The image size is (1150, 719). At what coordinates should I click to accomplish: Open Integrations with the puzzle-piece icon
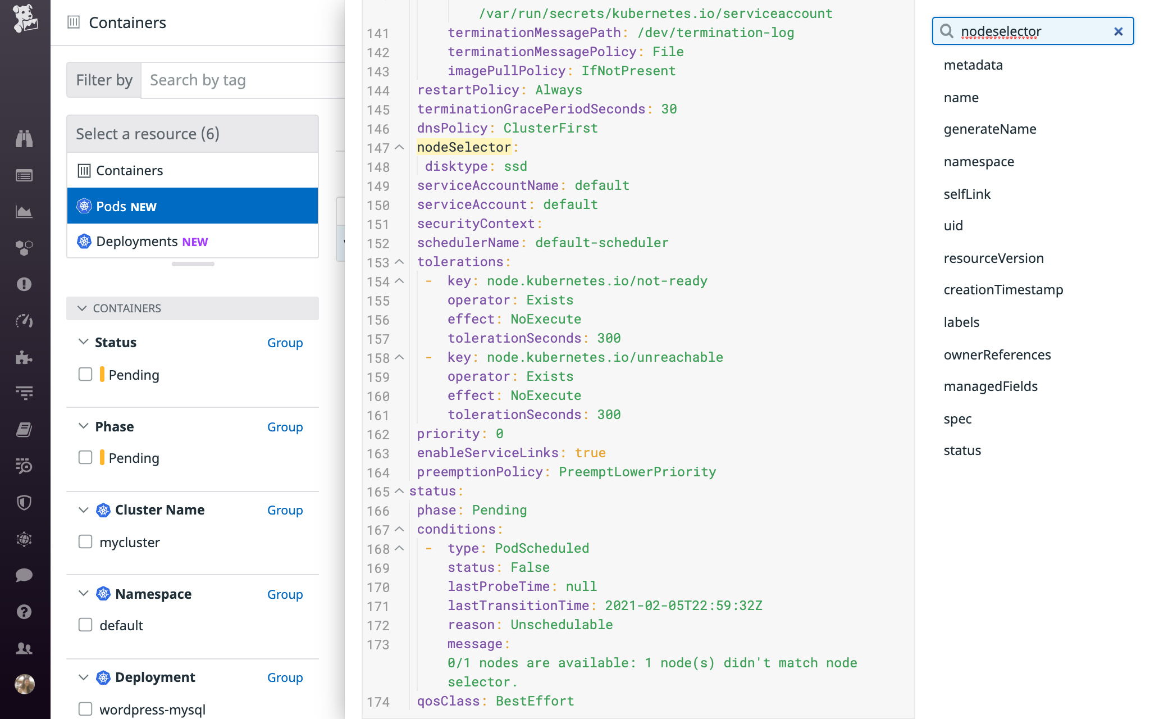coord(24,356)
